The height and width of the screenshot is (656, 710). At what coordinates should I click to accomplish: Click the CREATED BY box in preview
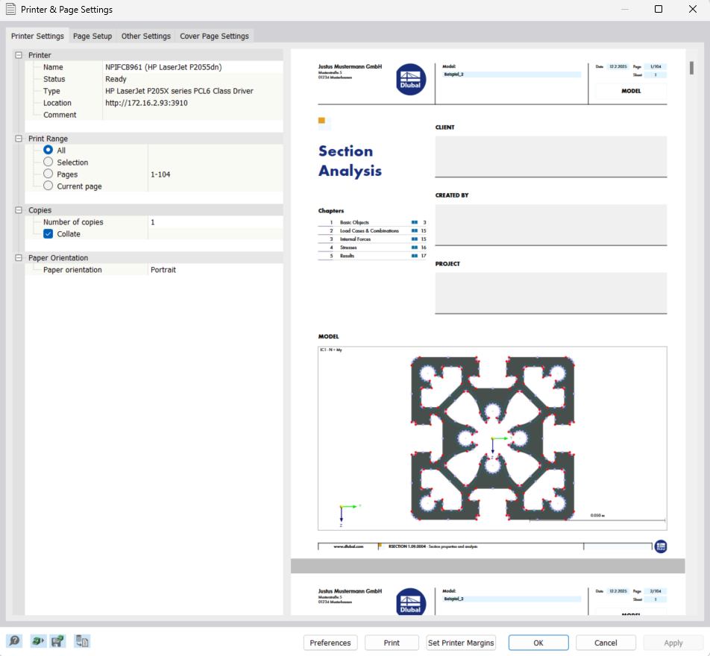click(x=550, y=224)
